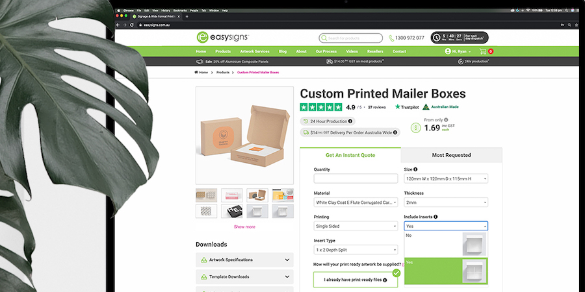Open the 27 reviews link
The height and width of the screenshot is (292, 585).
(x=377, y=107)
